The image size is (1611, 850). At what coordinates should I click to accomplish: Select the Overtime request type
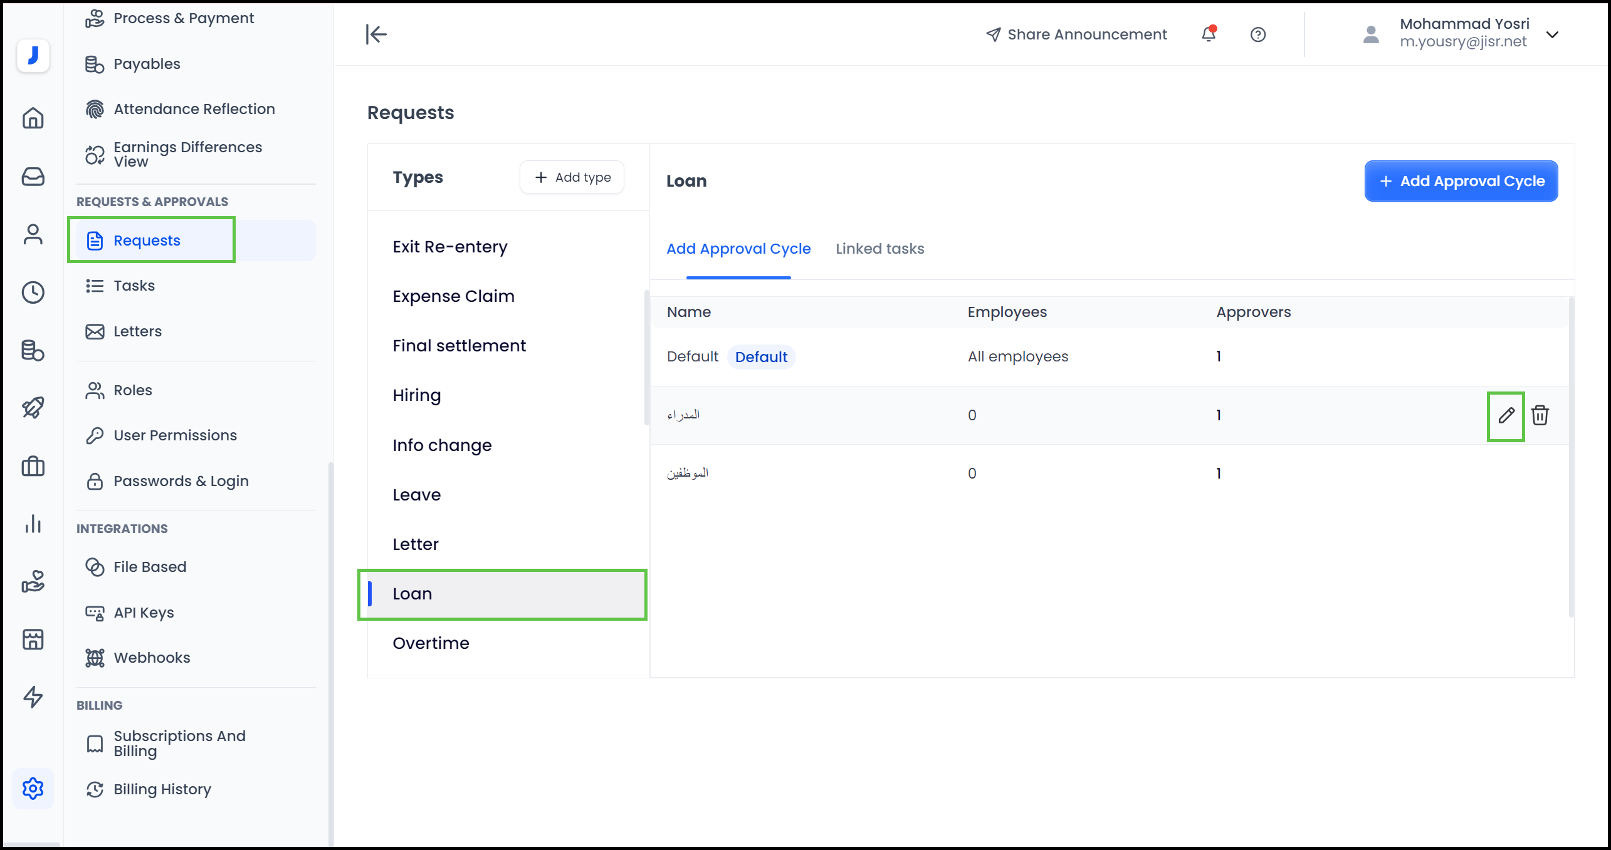coord(431,643)
